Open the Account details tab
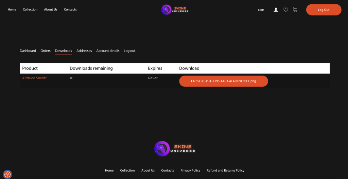 coord(108,51)
